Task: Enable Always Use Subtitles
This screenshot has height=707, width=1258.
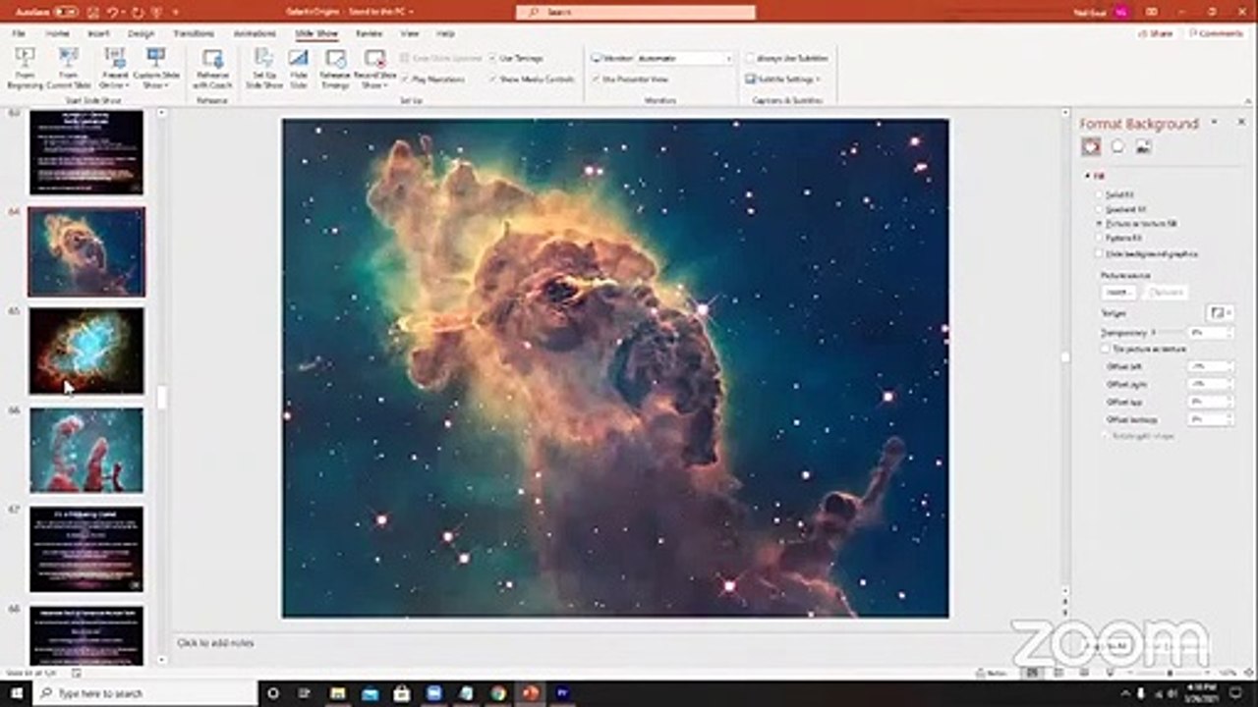Action: [x=786, y=58]
